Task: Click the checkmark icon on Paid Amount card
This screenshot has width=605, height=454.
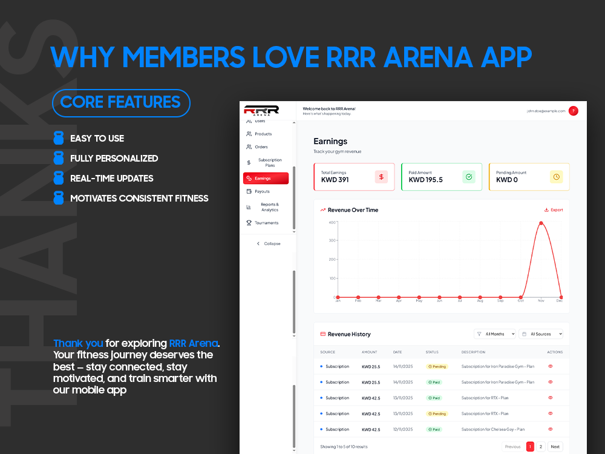Action: tap(469, 177)
